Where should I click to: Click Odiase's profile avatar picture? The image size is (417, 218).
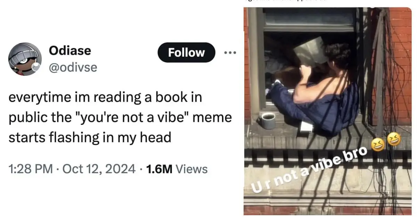click(x=25, y=59)
